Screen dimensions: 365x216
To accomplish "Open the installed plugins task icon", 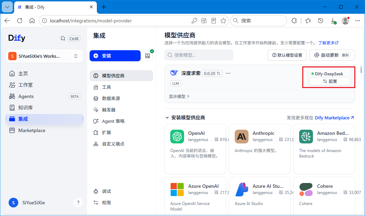I will (x=148, y=56).
